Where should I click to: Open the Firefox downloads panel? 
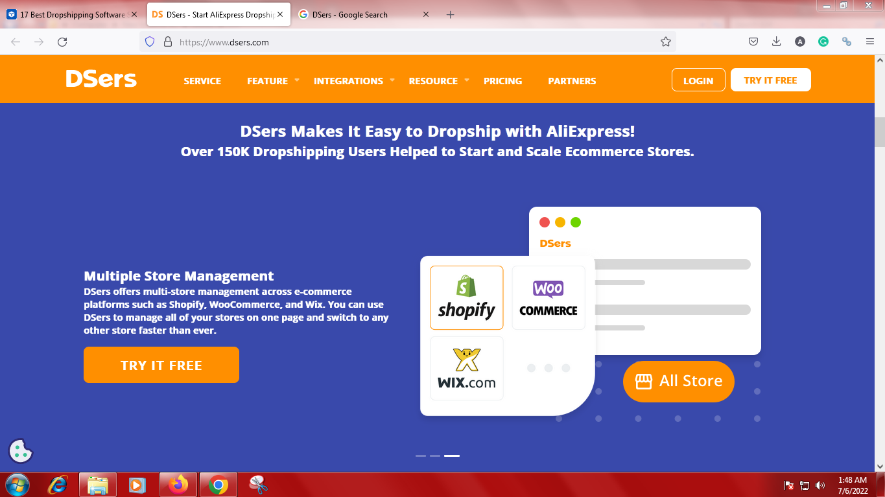pos(777,41)
